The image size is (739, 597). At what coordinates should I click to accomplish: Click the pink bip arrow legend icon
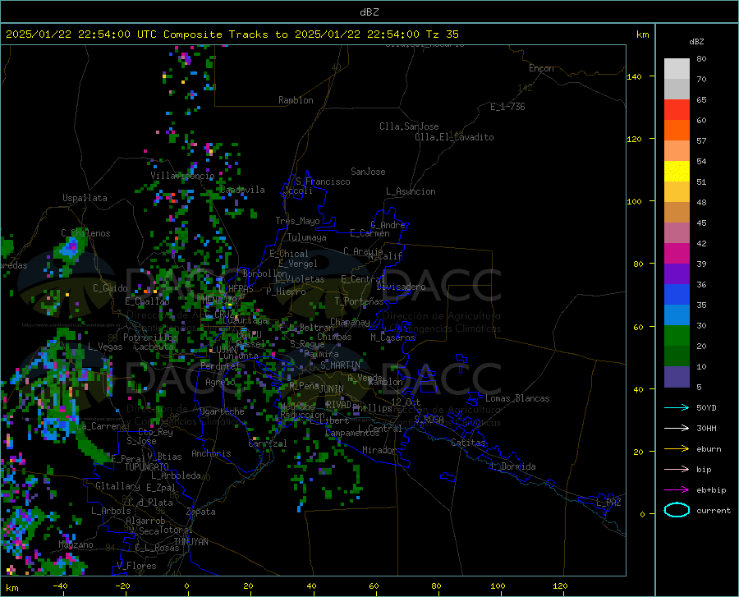coord(677,470)
